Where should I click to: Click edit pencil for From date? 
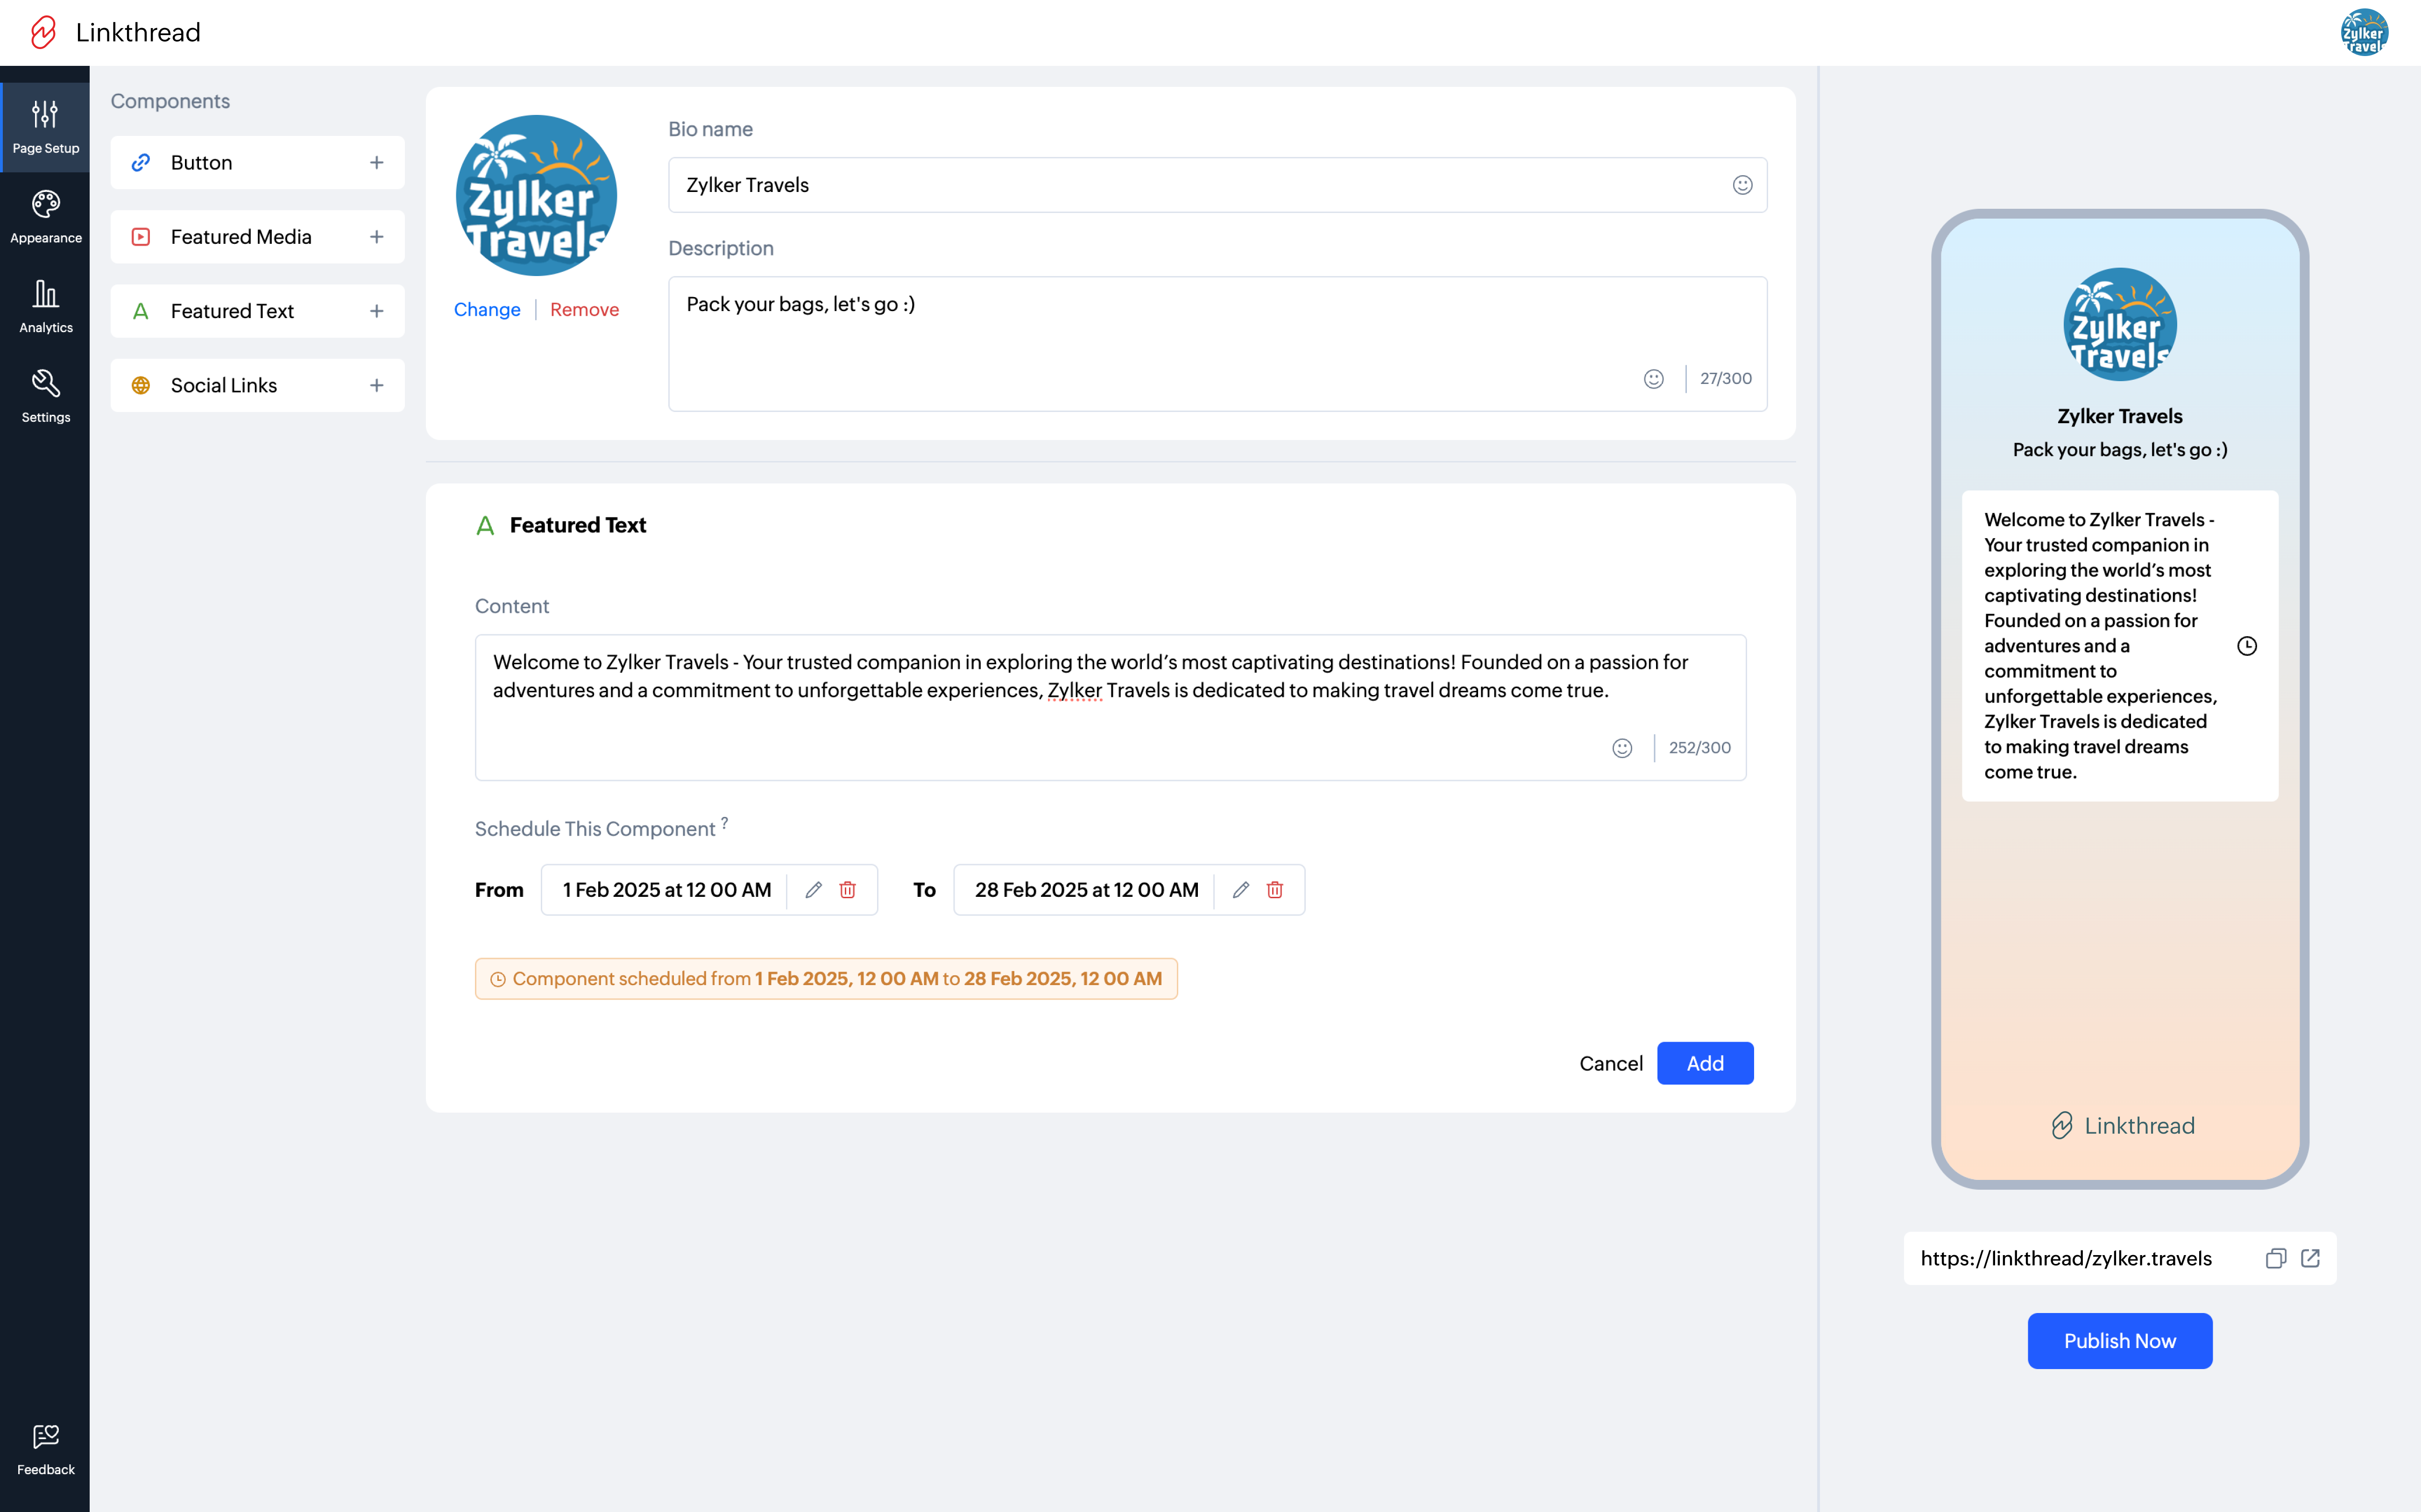tap(814, 889)
